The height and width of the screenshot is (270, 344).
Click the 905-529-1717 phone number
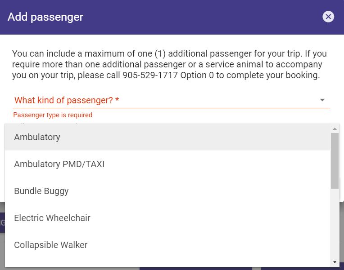tap(150, 75)
